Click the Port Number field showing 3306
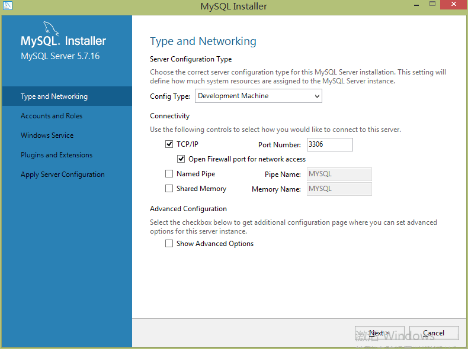Screen dimensions: 468x349 coord(329,144)
